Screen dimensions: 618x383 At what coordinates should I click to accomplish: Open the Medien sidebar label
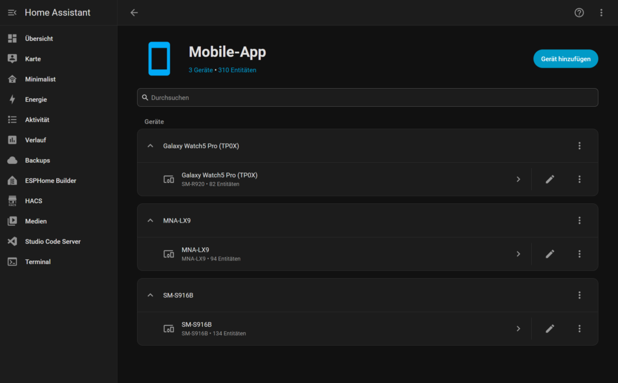pos(36,221)
